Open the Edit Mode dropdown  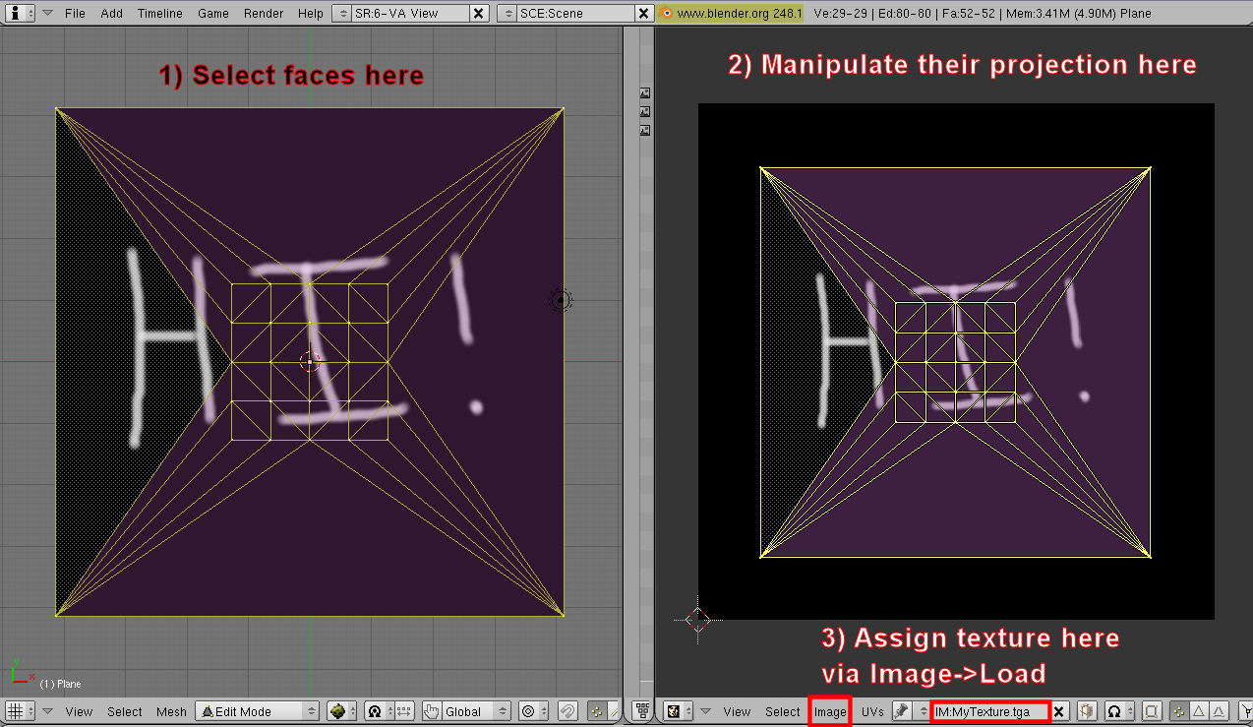tap(258, 711)
